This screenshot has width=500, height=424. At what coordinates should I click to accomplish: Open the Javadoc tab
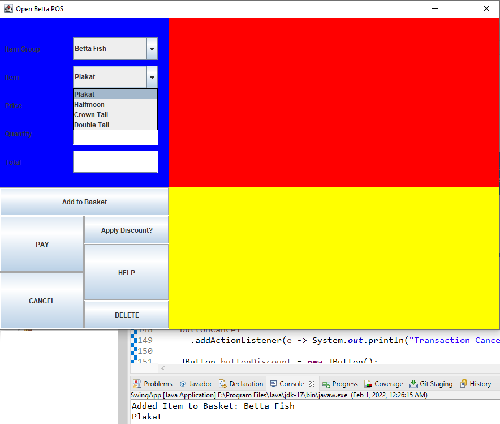[x=196, y=384]
